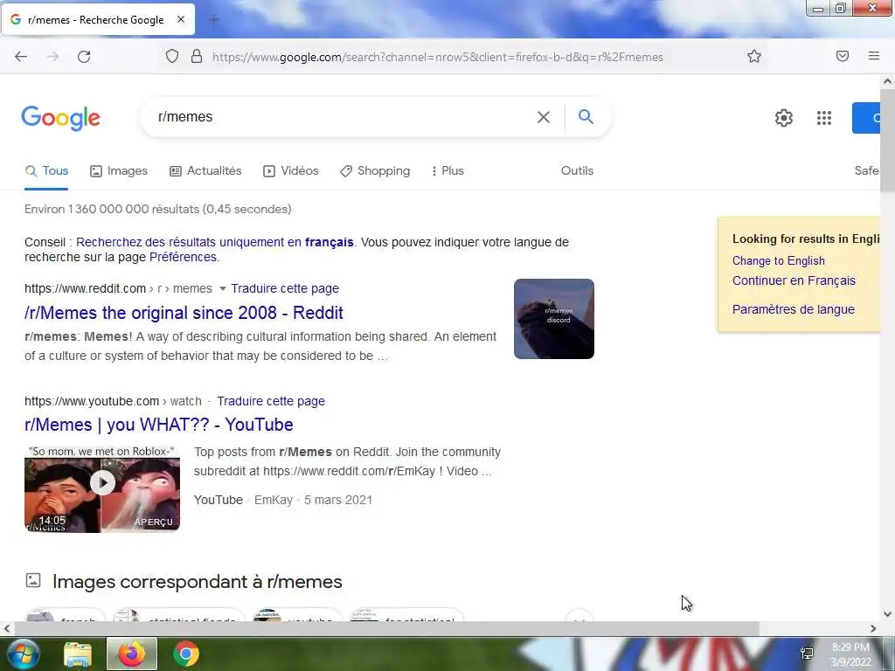
Task: Open Windows Start menu orb
Action: (x=24, y=654)
